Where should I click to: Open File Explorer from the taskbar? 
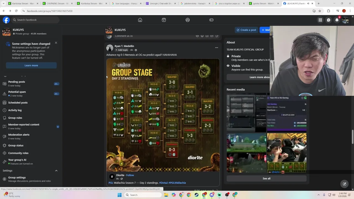[x=166, y=195]
